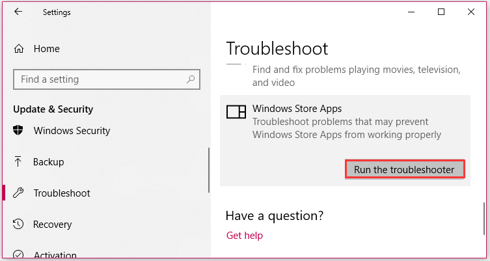Select the Windows Security shield icon
The image size is (490, 261).
coord(18,130)
